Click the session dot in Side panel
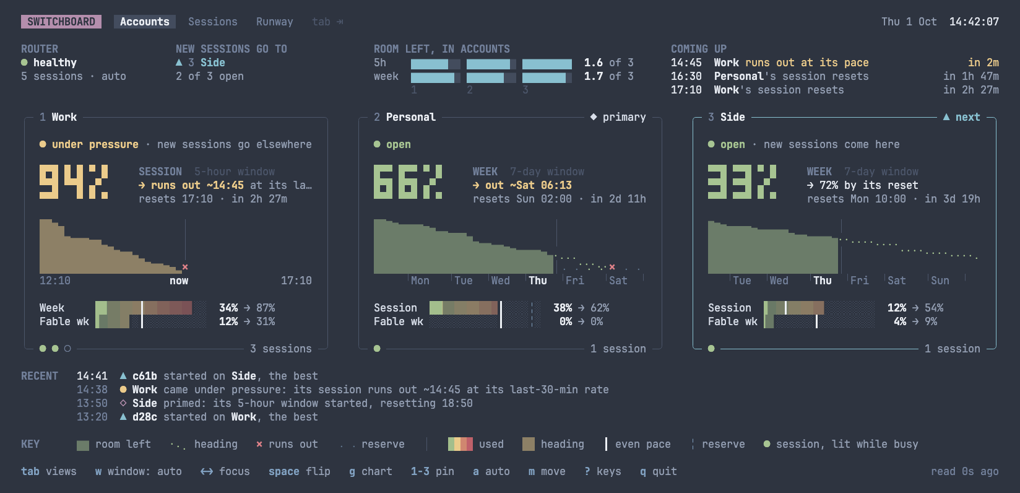Screen dimensions: 1020x493 coord(711,349)
